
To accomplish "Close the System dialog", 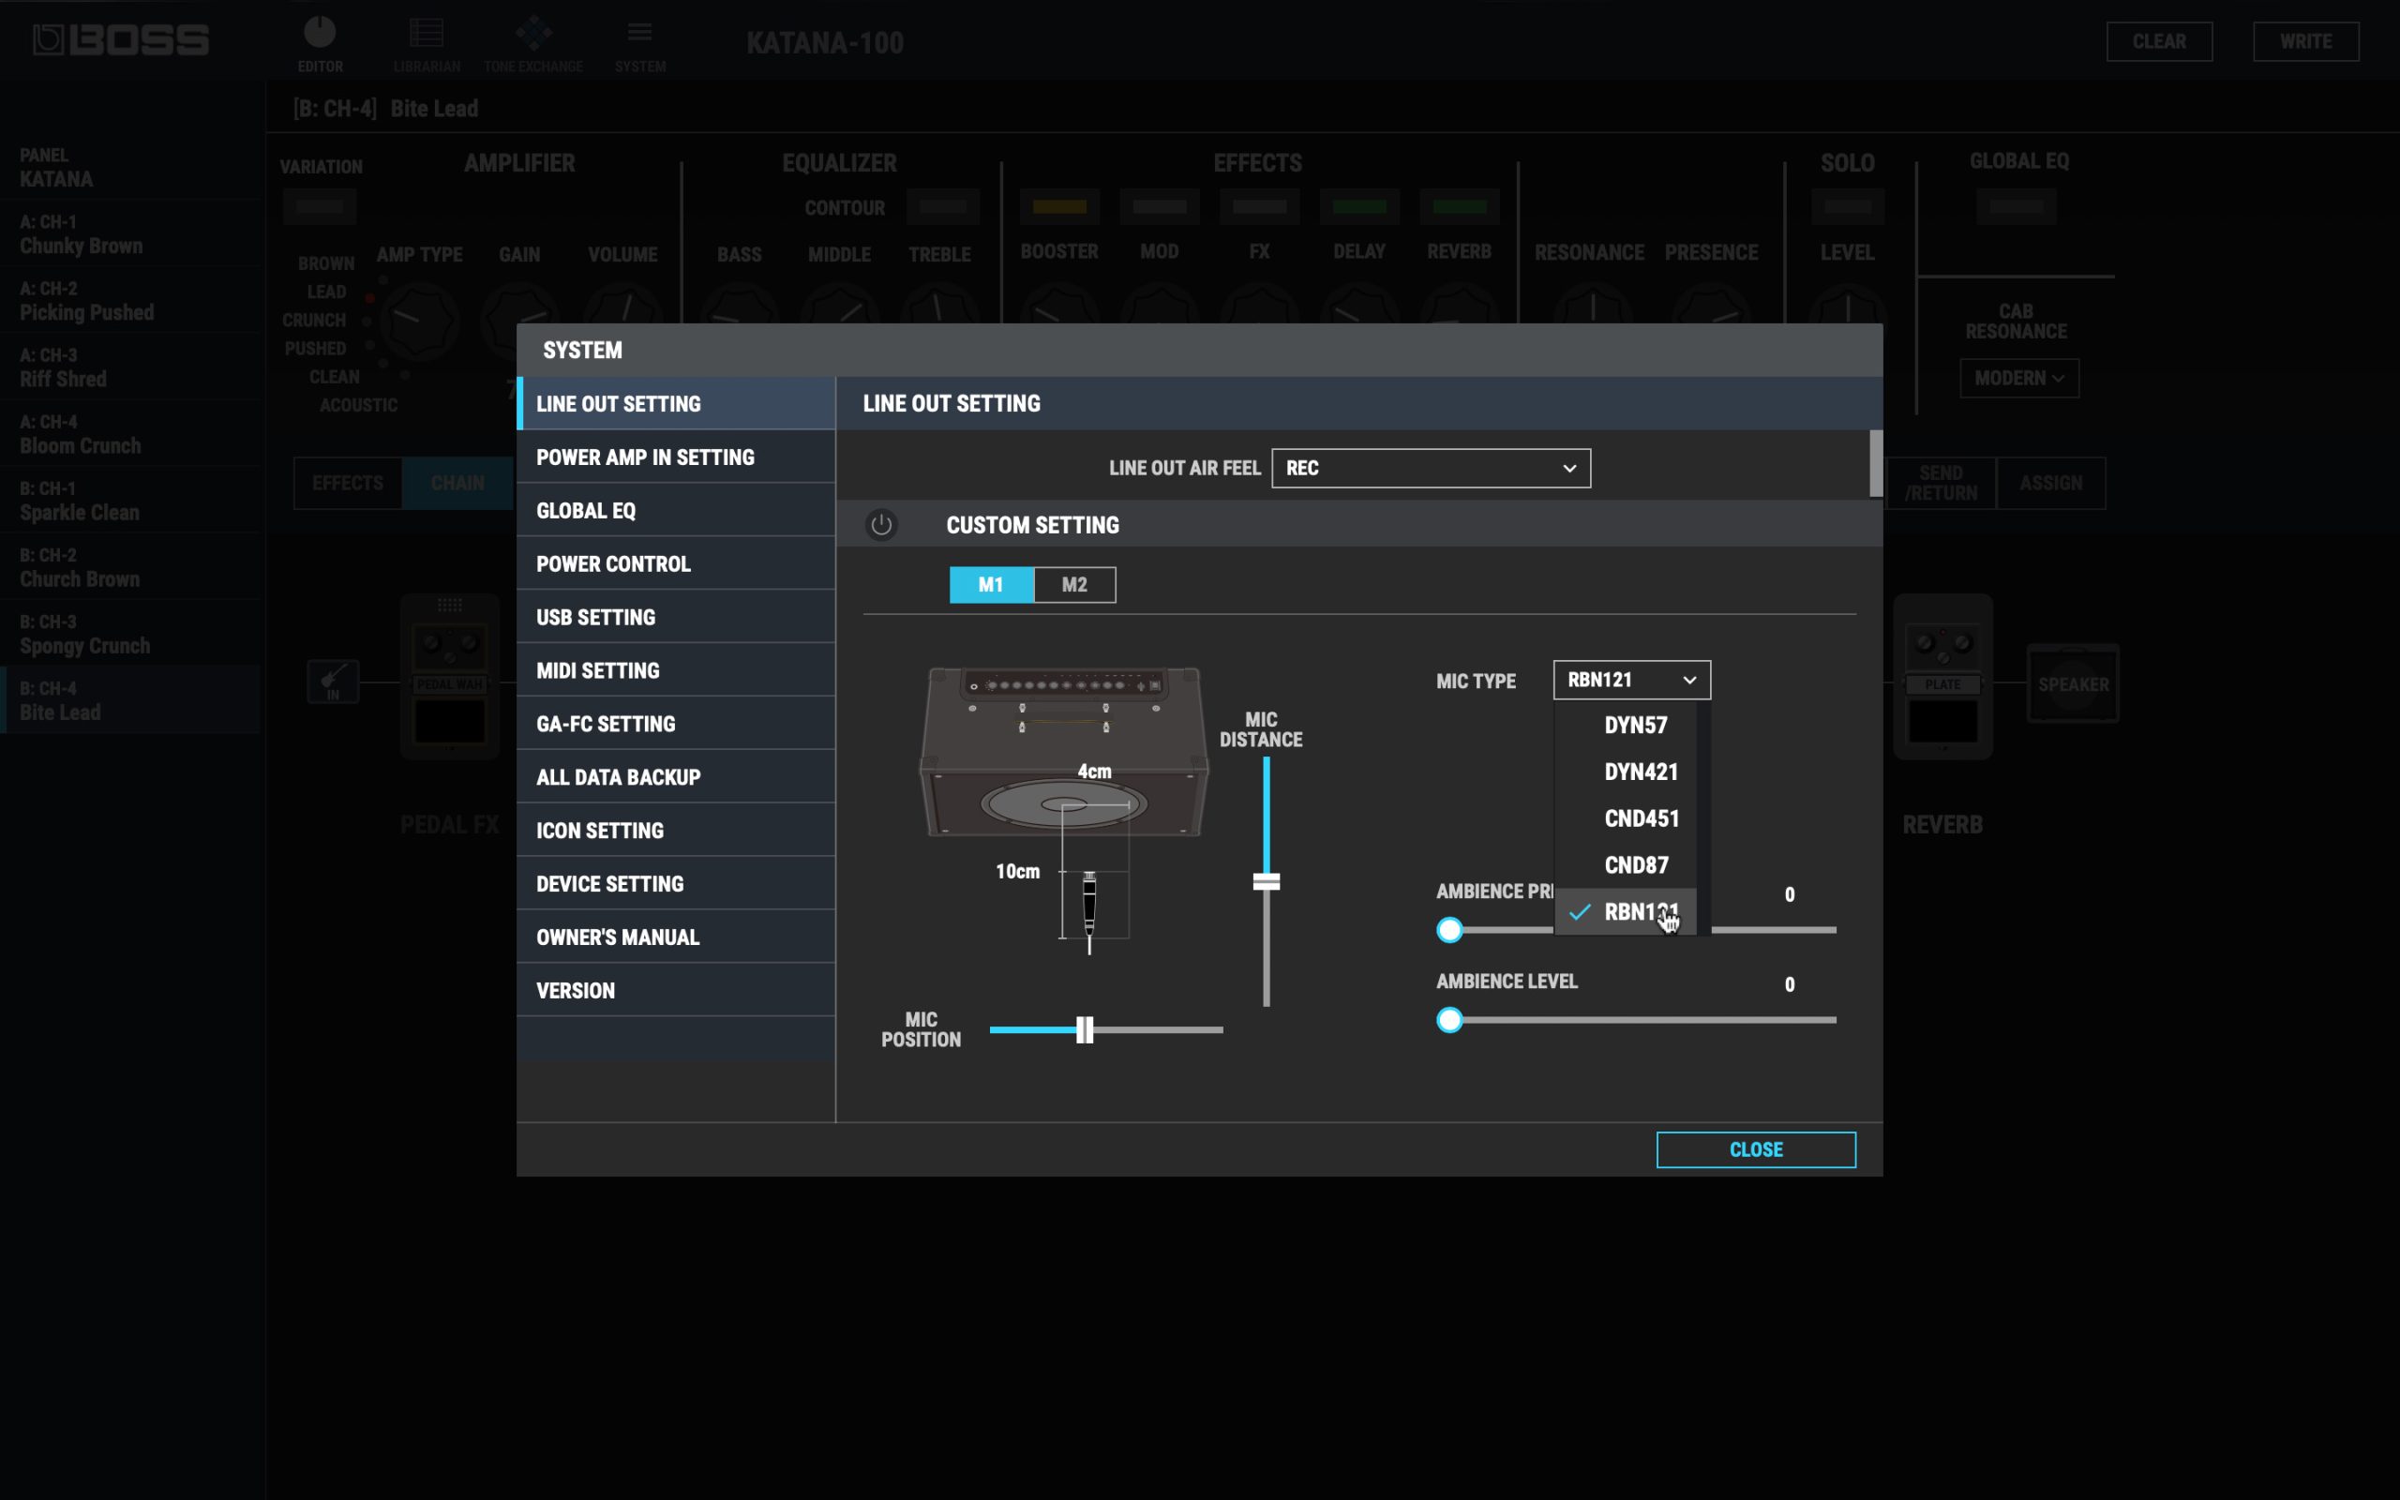I will [1755, 1149].
